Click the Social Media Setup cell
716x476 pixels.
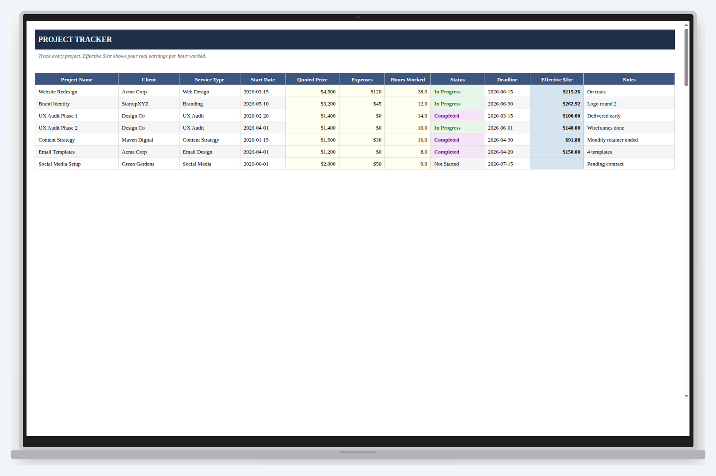pyautogui.click(x=76, y=163)
